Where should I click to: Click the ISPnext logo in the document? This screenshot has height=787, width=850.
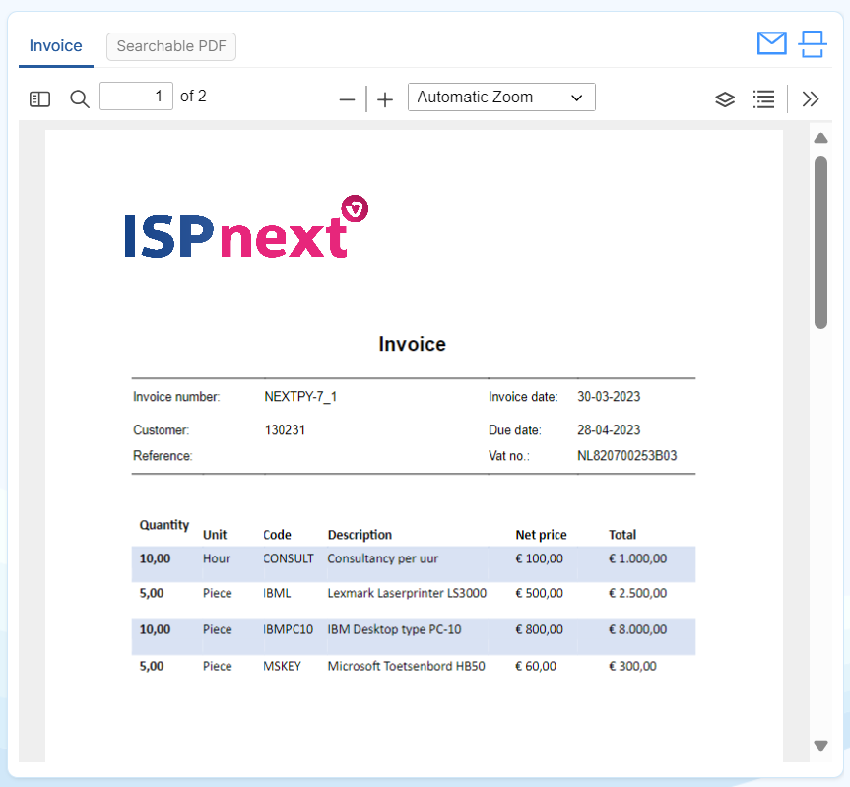(x=246, y=229)
